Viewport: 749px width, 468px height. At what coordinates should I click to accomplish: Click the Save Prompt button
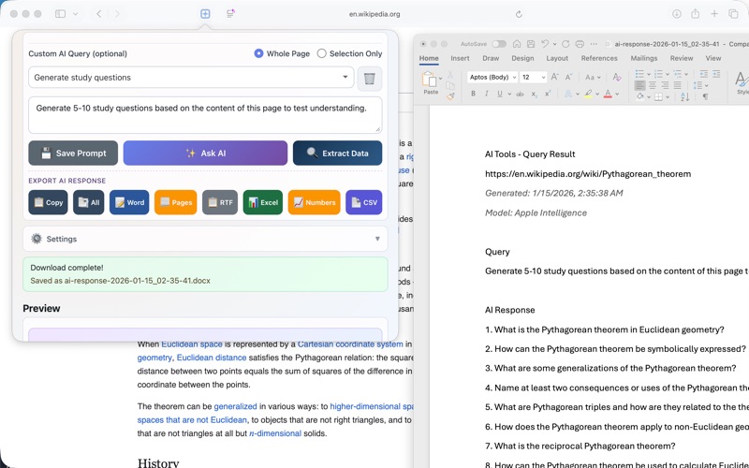pos(73,153)
